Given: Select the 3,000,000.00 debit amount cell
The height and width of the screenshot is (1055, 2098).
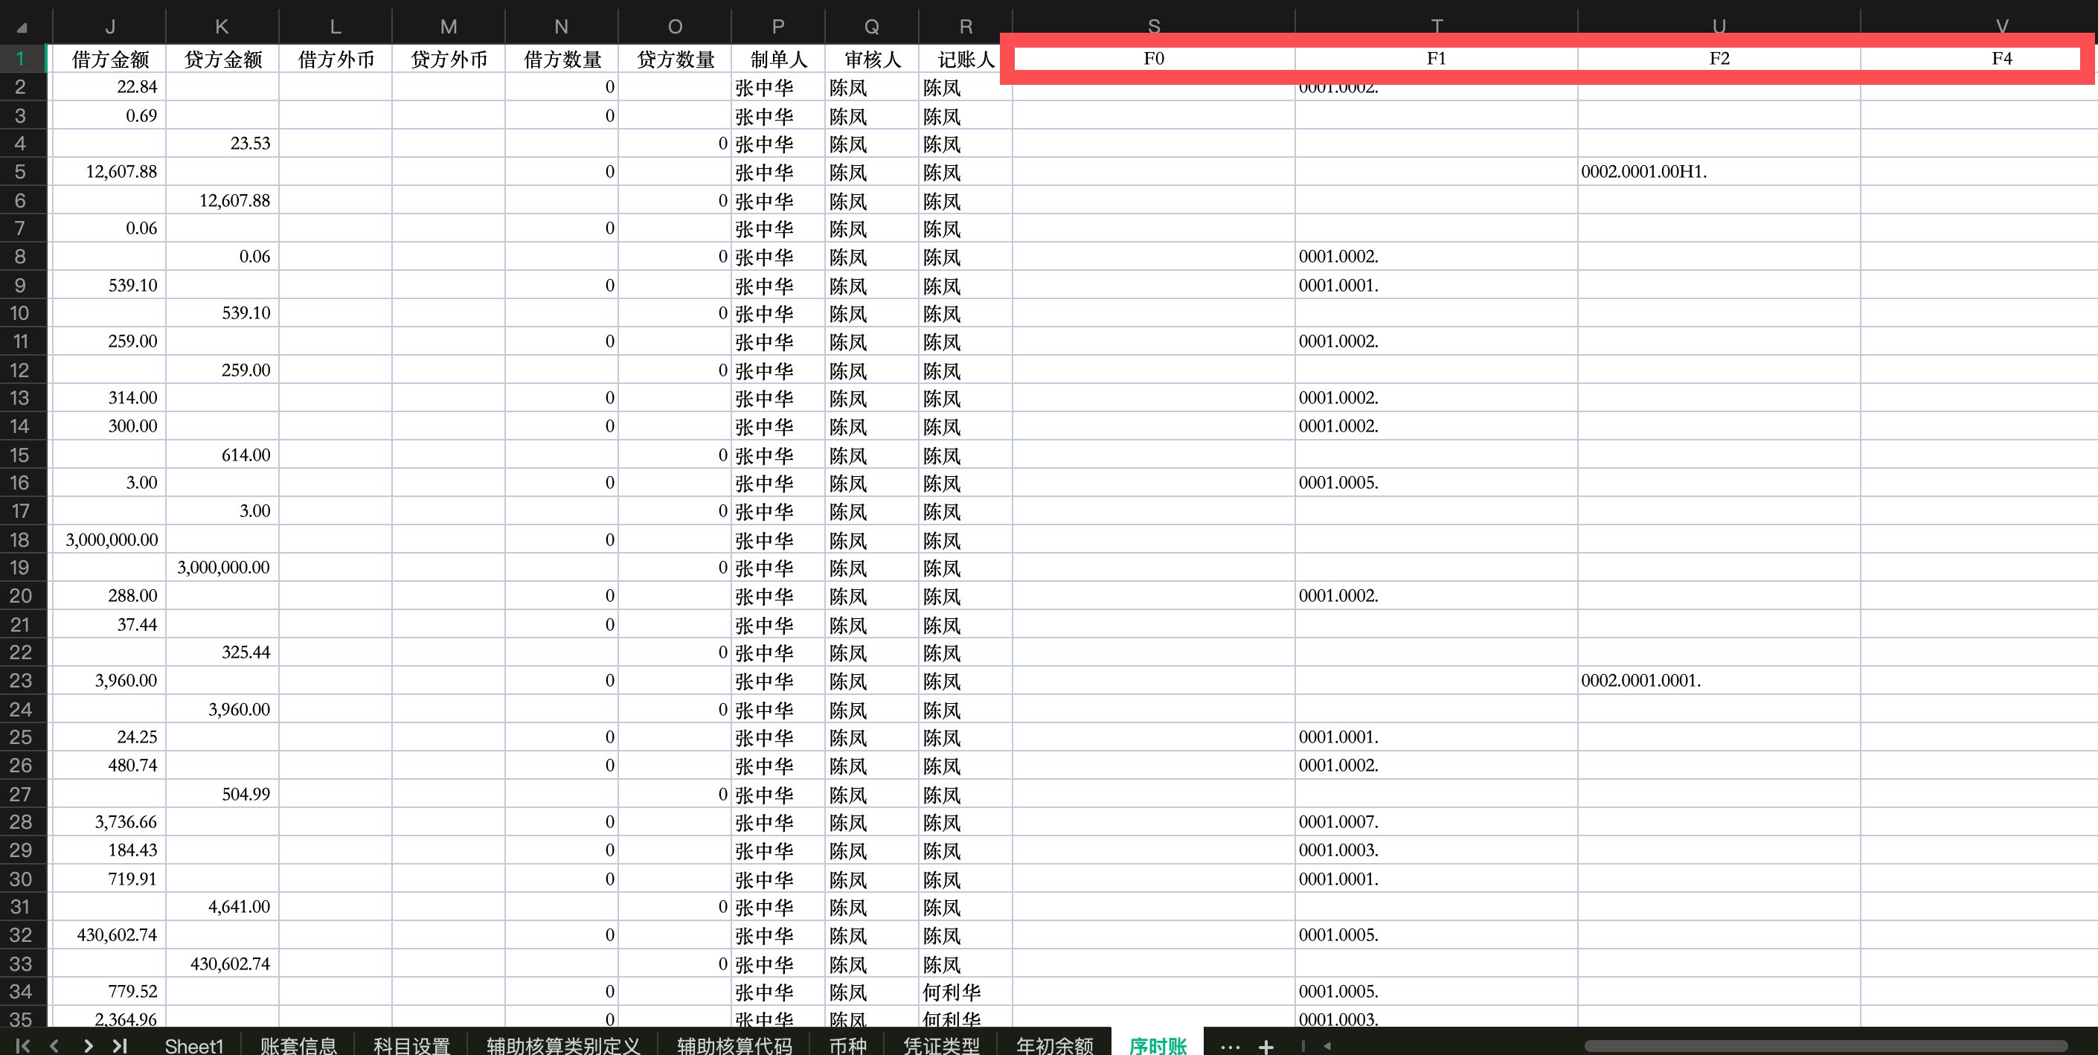Looking at the screenshot, I should point(109,539).
